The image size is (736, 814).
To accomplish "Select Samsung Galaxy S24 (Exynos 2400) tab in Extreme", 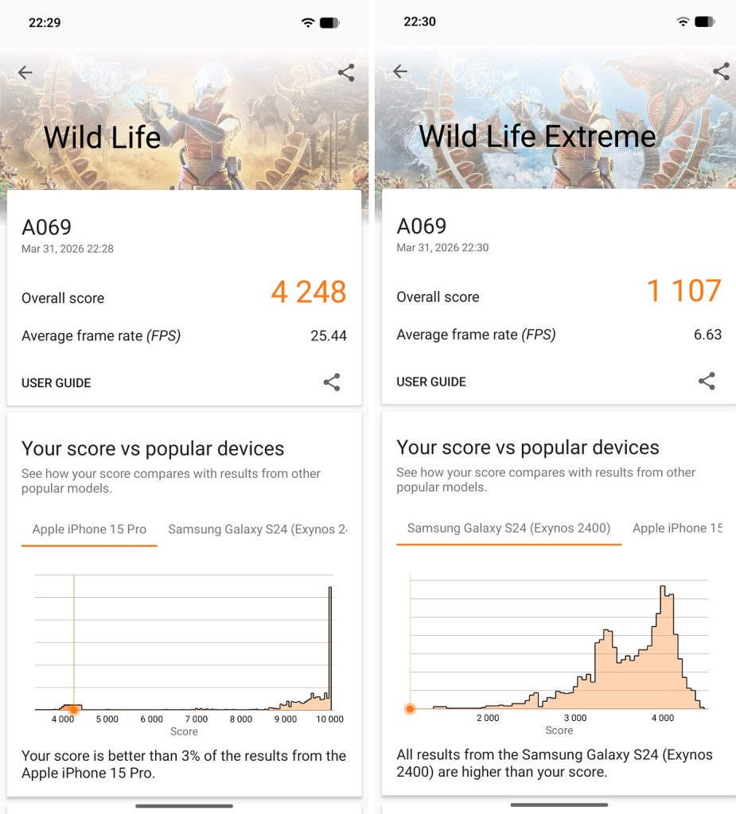I will click(x=508, y=528).
